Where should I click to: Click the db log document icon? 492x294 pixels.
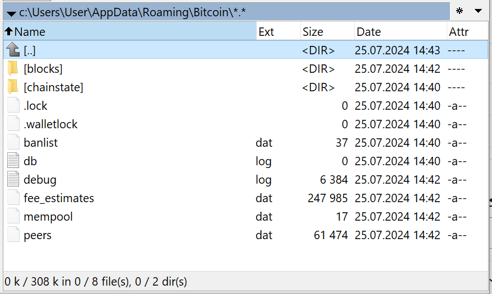13,161
